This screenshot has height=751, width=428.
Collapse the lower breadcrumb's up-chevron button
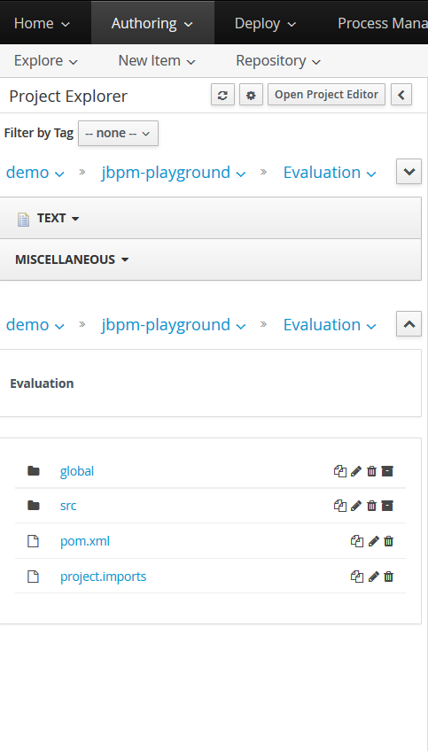point(409,324)
